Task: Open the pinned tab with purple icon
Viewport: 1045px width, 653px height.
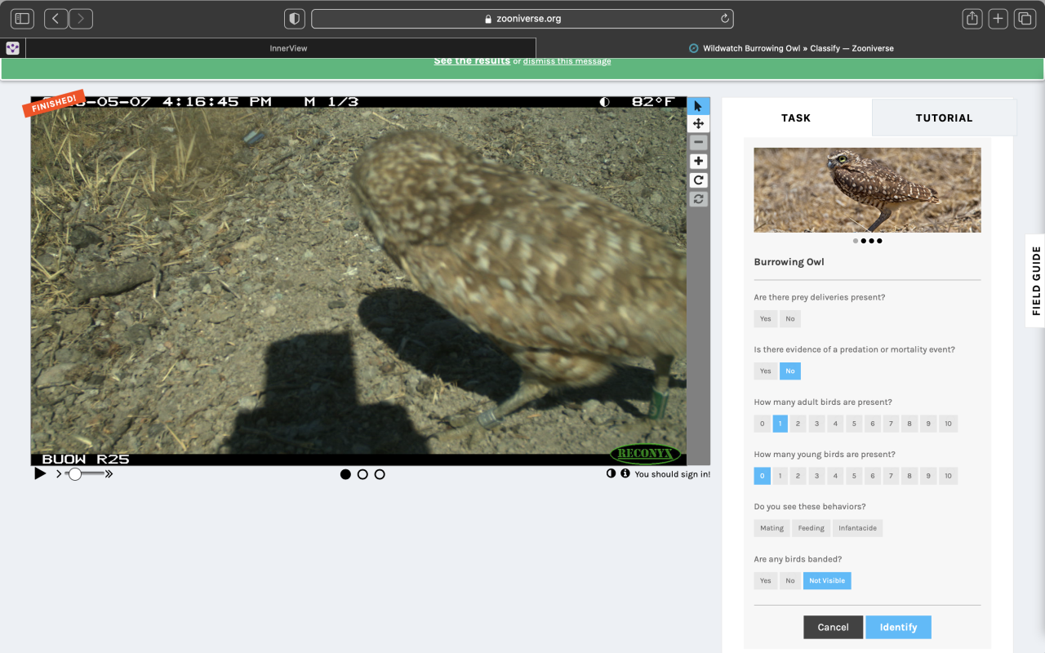Action: (12, 48)
